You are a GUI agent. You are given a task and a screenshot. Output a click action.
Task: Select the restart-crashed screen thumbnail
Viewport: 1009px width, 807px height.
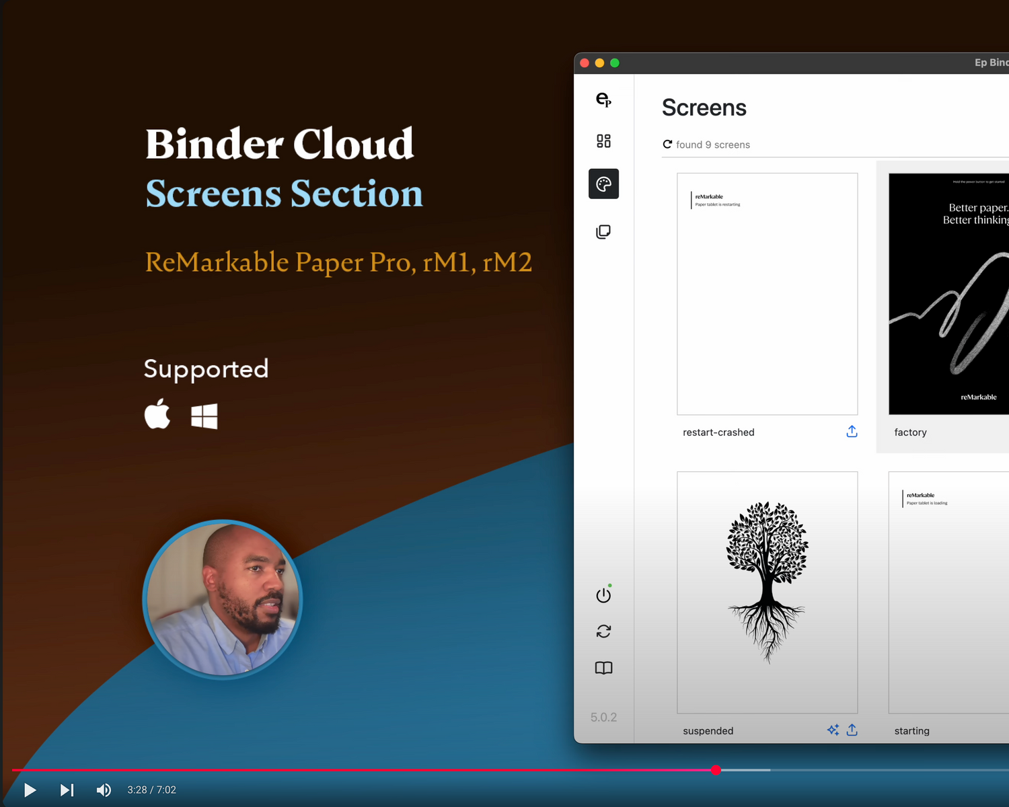point(767,294)
